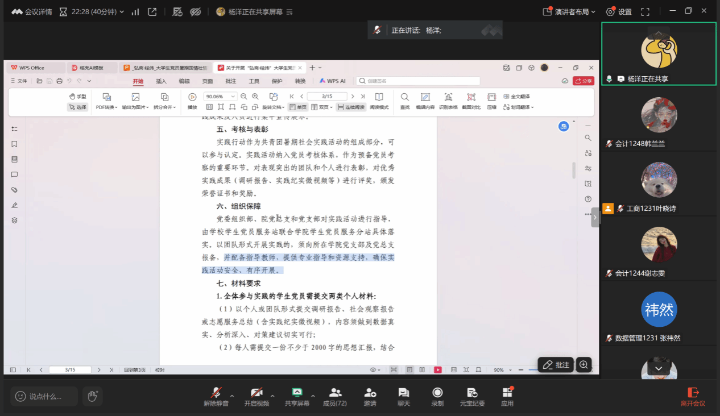Enable 单页 single page view
720x416 pixels.
pyautogui.click(x=298, y=107)
